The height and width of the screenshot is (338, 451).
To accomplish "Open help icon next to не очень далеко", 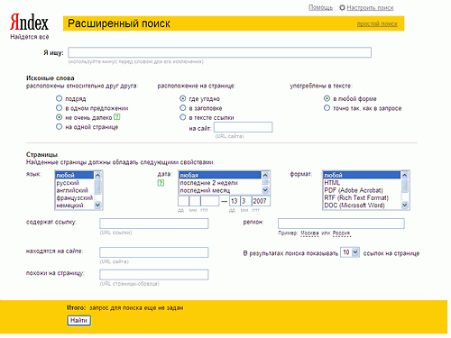I will (x=117, y=117).
